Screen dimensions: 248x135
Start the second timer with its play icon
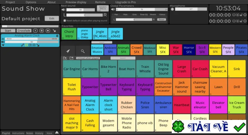(x=234, y=21)
